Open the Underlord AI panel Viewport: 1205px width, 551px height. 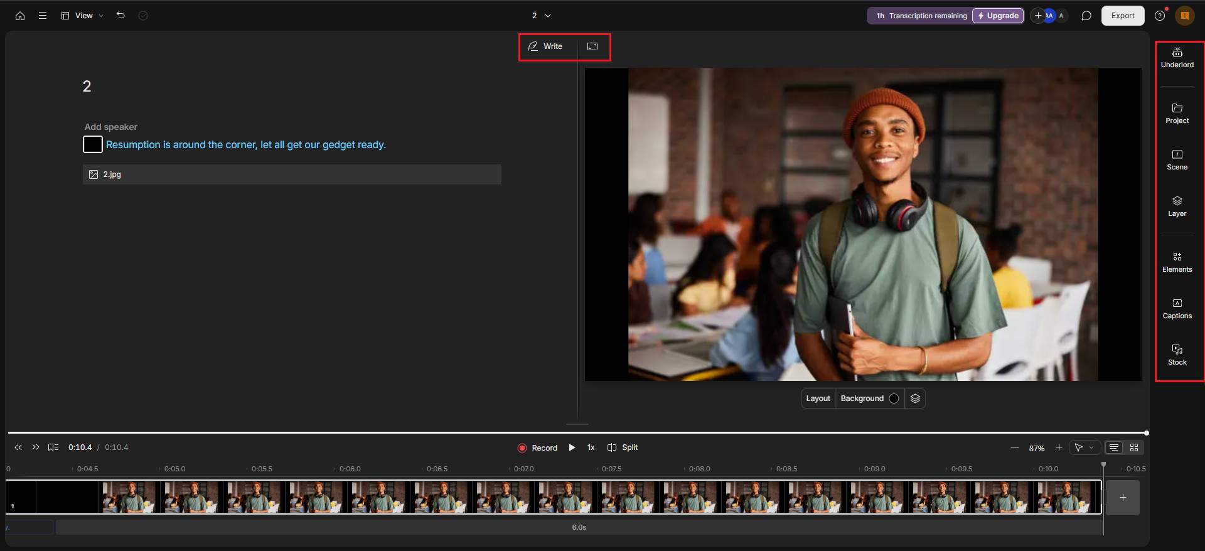(1177, 58)
